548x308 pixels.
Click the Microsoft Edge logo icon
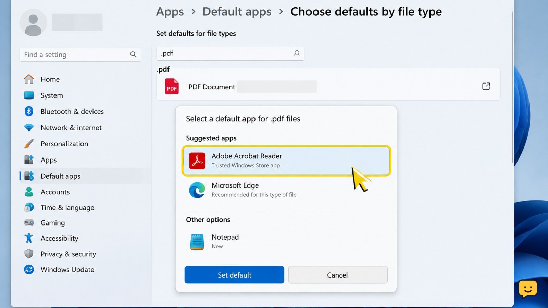coord(197,190)
